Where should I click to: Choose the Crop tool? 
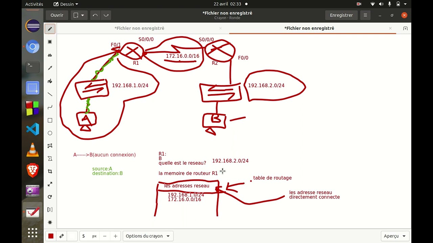click(x=50, y=171)
